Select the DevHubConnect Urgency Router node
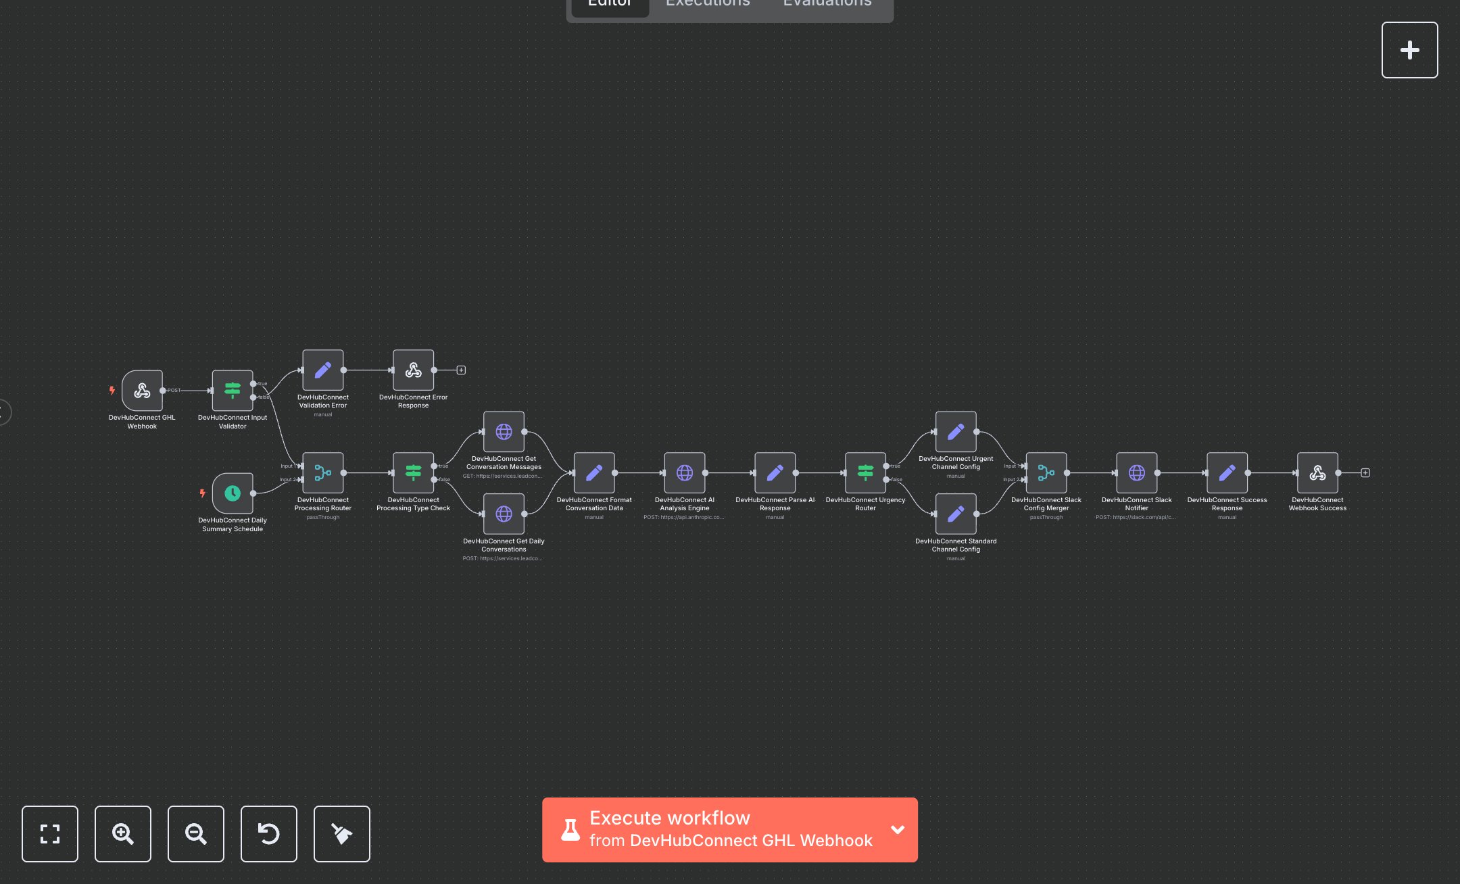This screenshot has width=1460, height=884. click(x=865, y=472)
